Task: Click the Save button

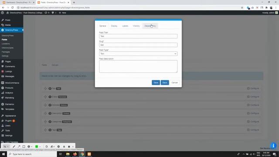Action: [156, 82]
